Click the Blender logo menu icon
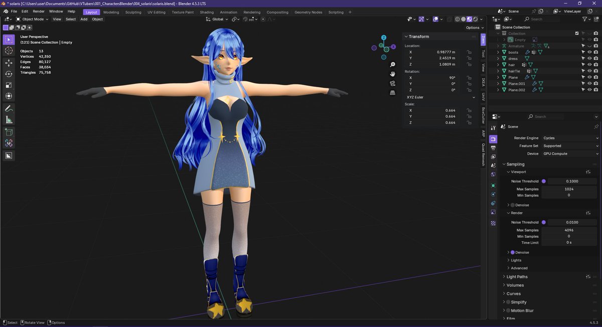The height and width of the screenshot is (327, 602). pos(6,12)
